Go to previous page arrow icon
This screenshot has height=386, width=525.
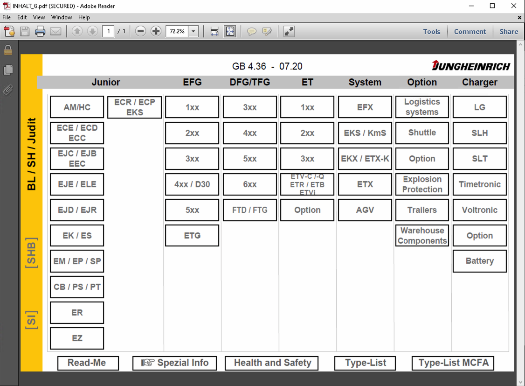pyautogui.click(x=77, y=31)
